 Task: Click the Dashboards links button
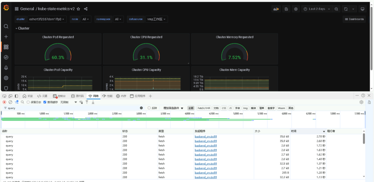[354, 19]
